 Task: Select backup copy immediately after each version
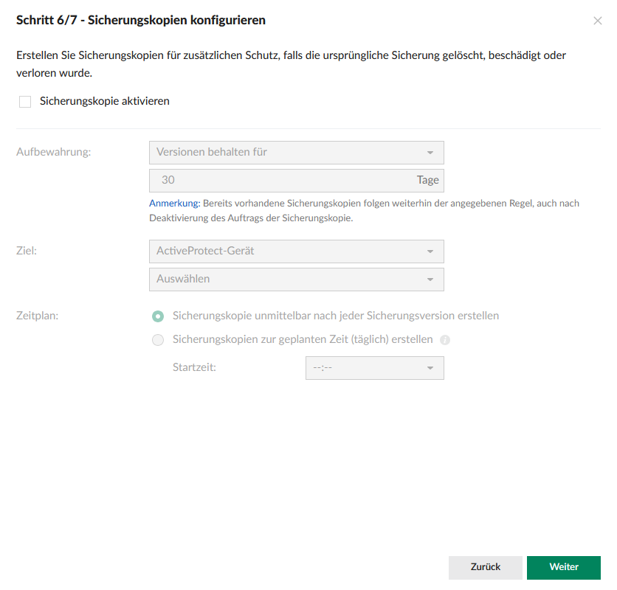tap(157, 316)
